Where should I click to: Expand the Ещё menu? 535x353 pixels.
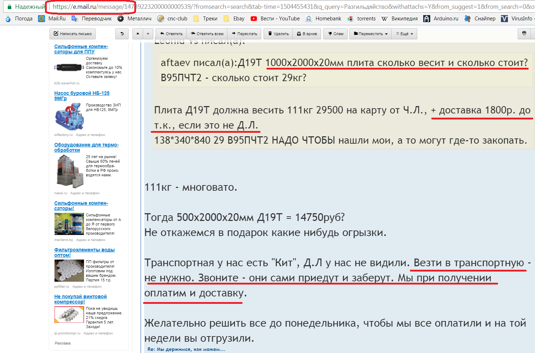pyautogui.click(x=404, y=34)
